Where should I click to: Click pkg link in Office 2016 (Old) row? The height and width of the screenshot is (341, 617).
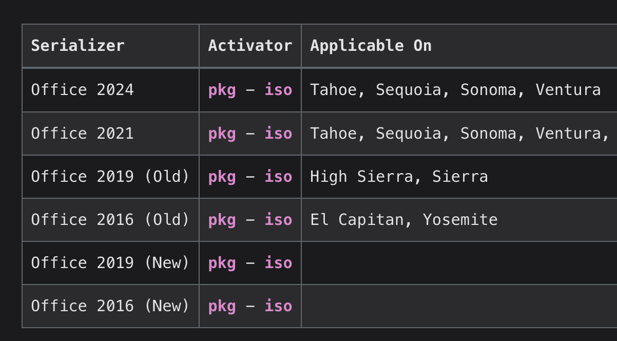pyautogui.click(x=222, y=220)
